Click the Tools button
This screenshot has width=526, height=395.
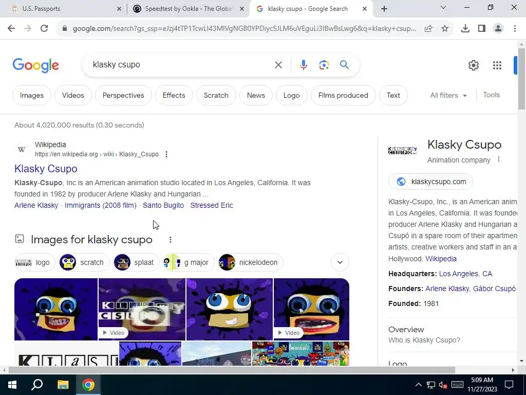[491, 95]
